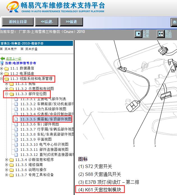The image size is (177, 195).
Task: Open 11.3.3.9 平面视图 page
Action: (x=36, y=139)
